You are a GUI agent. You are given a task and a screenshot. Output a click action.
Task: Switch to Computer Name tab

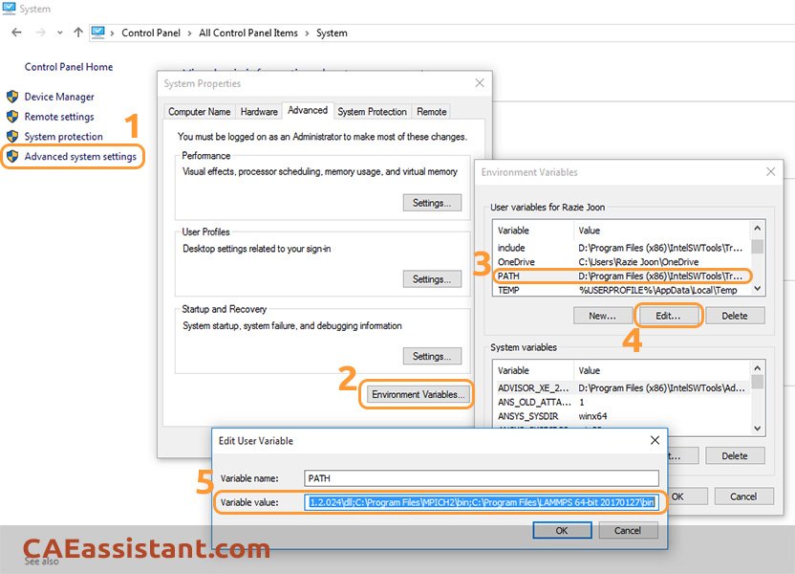tap(200, 112)
